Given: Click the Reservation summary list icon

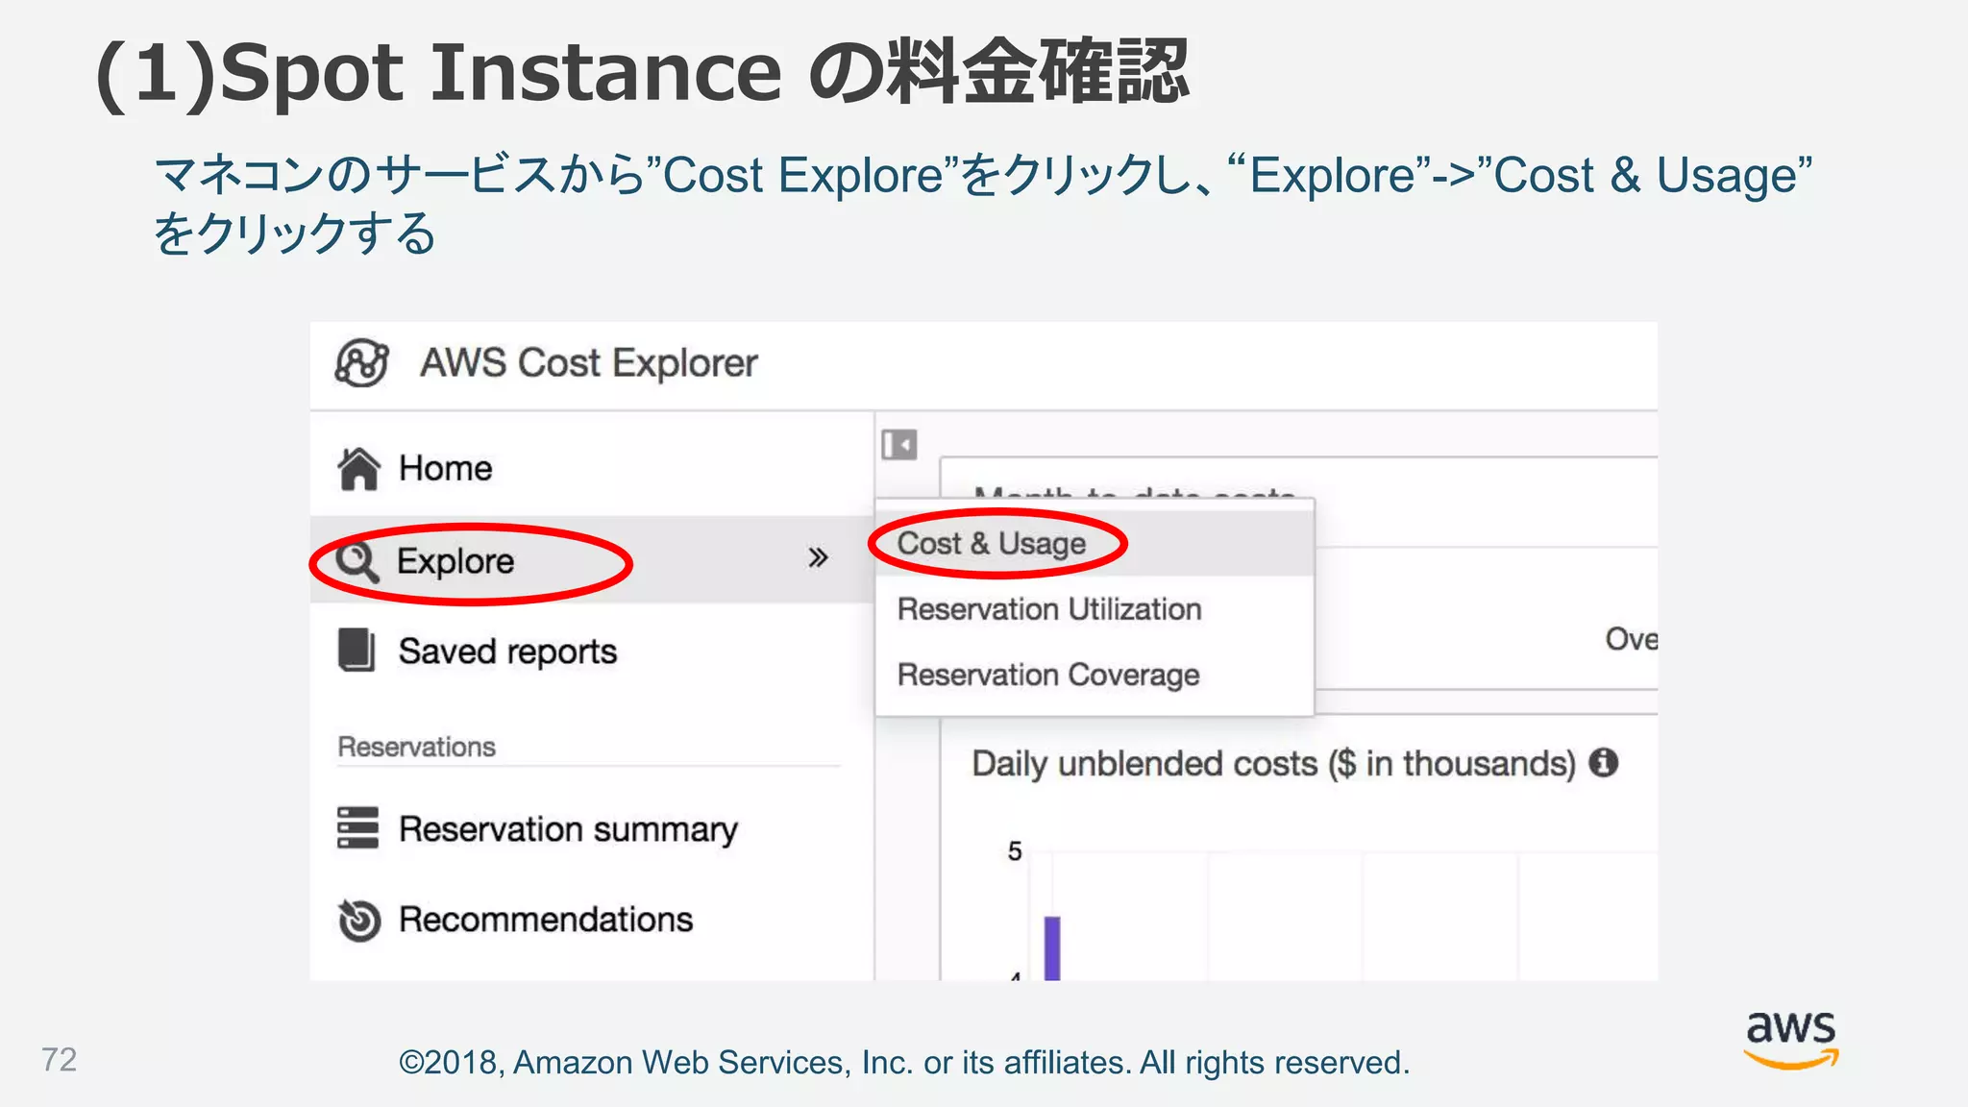Looking at the screenshot, I should coord(357,827).
